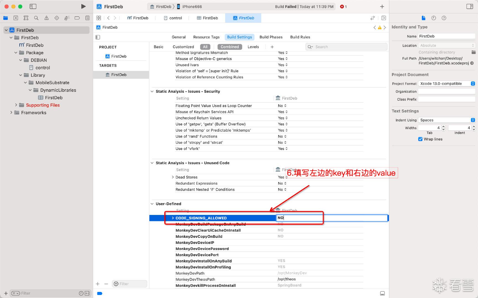This screenshot has width=478, height=298.
Task: Go forward in editor history
Action: click(115, 18)
